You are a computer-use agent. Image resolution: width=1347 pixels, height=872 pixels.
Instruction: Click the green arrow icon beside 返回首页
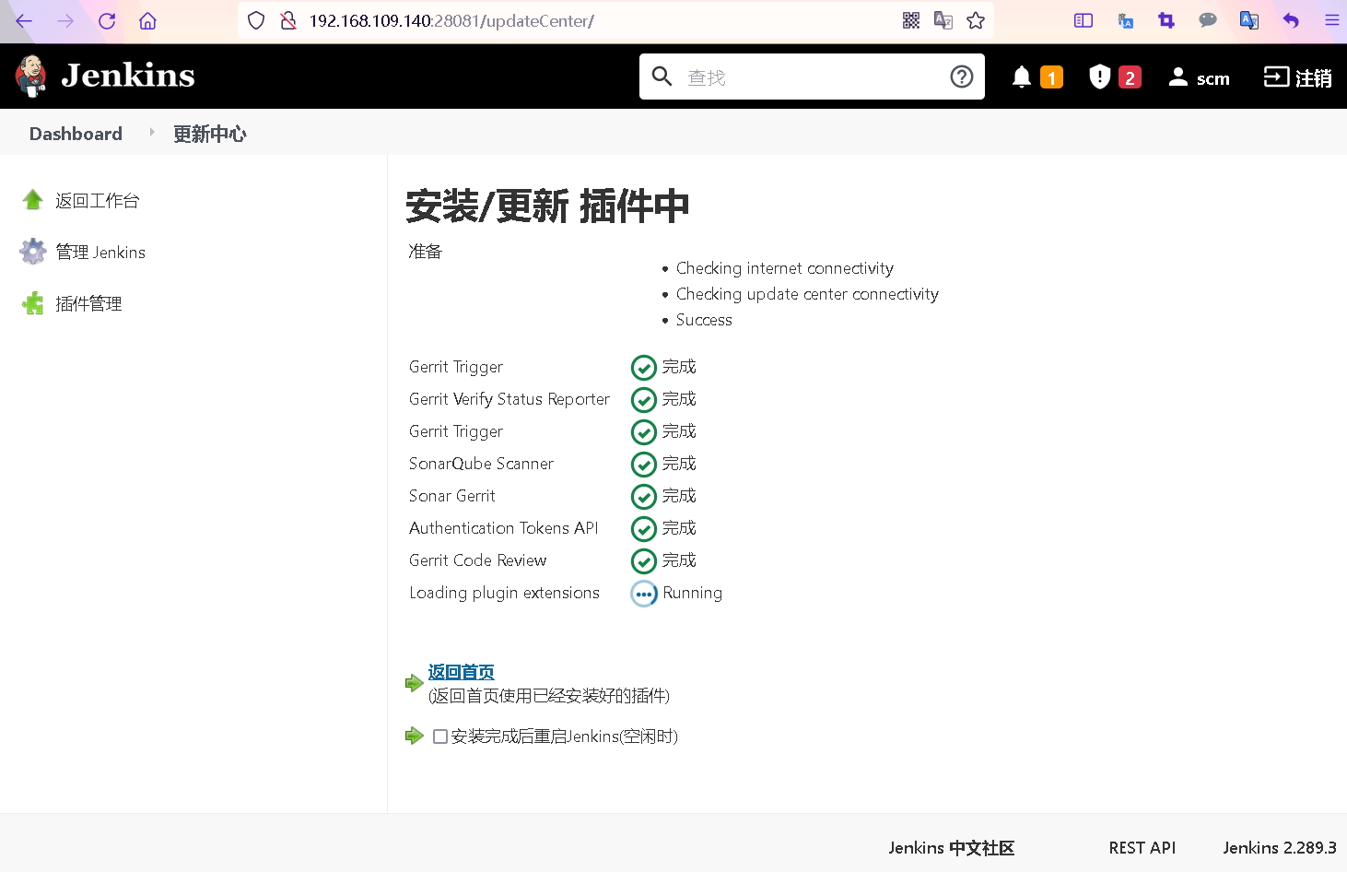pos(415,683)
